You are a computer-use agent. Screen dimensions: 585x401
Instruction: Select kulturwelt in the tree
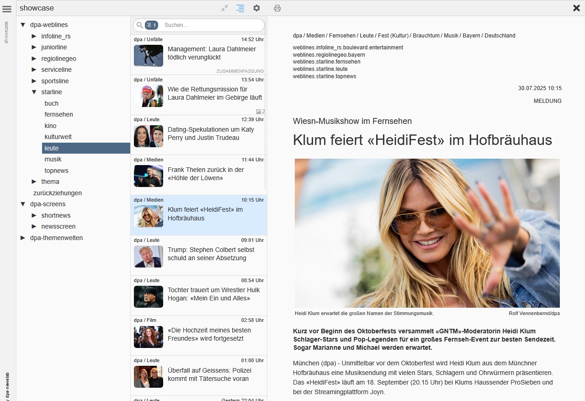tap(58, 137)
